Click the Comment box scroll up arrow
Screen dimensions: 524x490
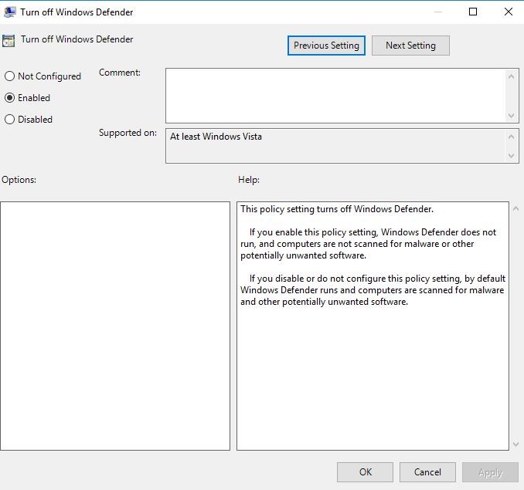point(511,76)
